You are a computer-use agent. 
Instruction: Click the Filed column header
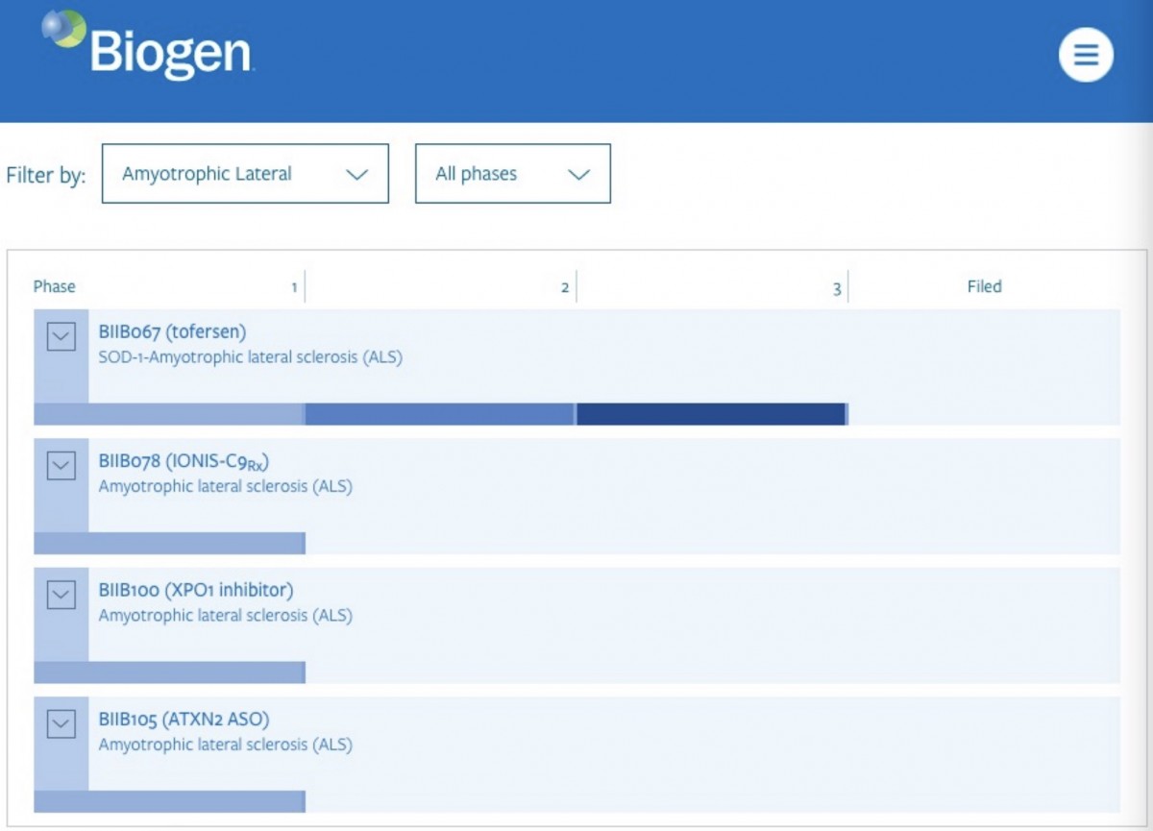(x=985, y=286)
